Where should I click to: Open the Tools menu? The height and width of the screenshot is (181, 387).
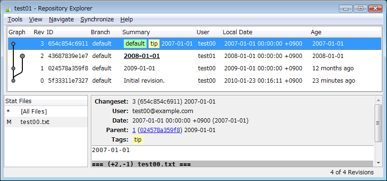(x=15, y=19)
